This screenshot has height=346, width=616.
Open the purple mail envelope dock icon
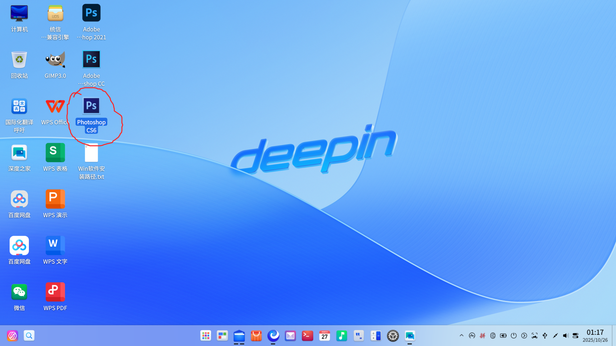[290, 335]
